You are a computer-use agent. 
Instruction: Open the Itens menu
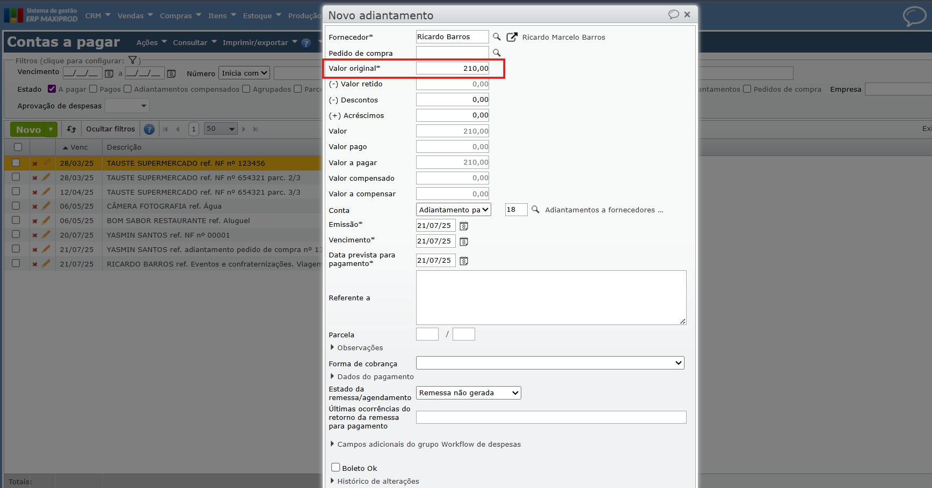pos(222,16)
